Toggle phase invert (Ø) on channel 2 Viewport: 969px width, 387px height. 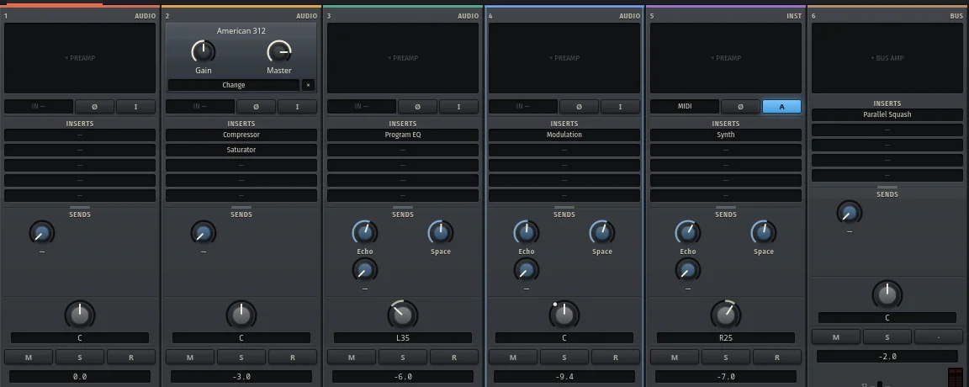click(x=256, y=106)
